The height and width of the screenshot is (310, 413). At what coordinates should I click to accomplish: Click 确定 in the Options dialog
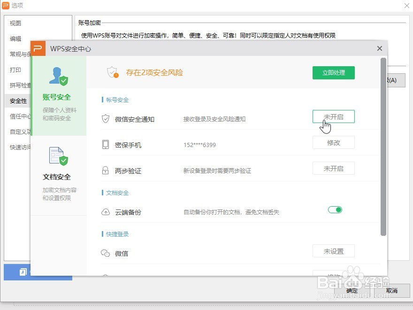[x=352, y=290]
